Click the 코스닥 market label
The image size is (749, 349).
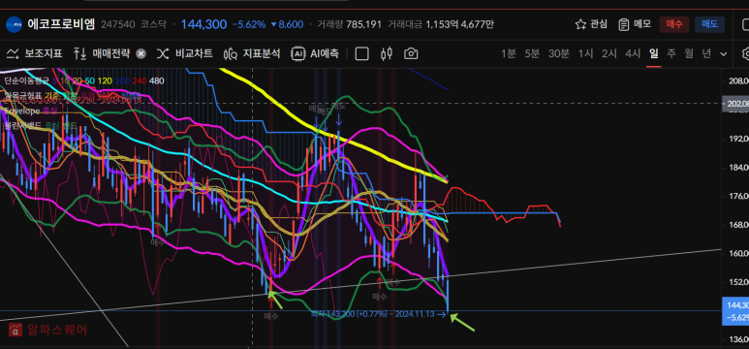pos(153,24)
